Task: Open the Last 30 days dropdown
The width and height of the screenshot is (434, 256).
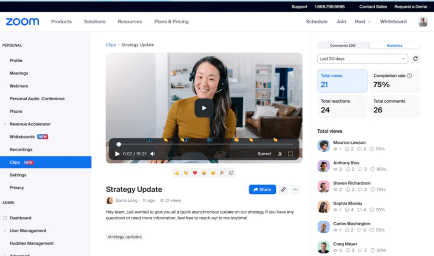Action: point(363,59)
